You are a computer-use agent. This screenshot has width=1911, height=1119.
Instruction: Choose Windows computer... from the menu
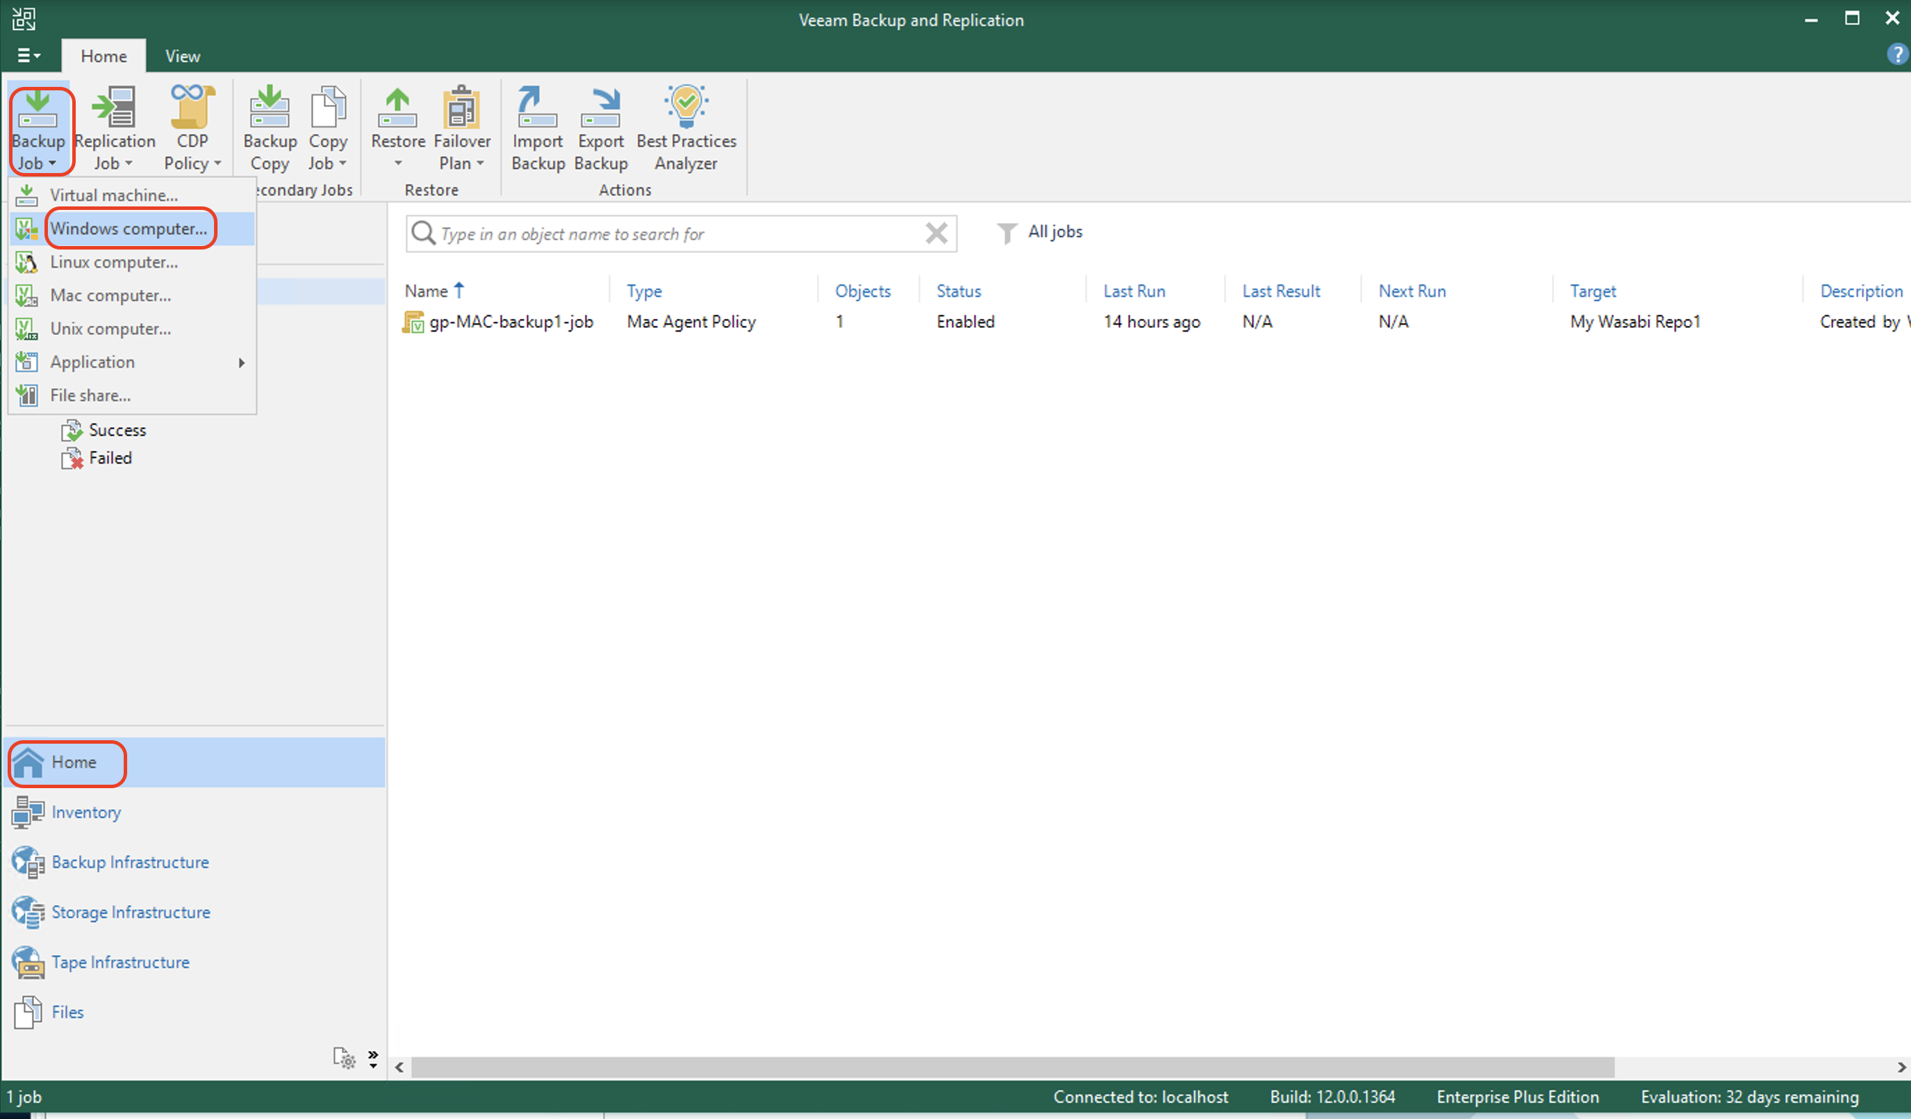point(133,229)
